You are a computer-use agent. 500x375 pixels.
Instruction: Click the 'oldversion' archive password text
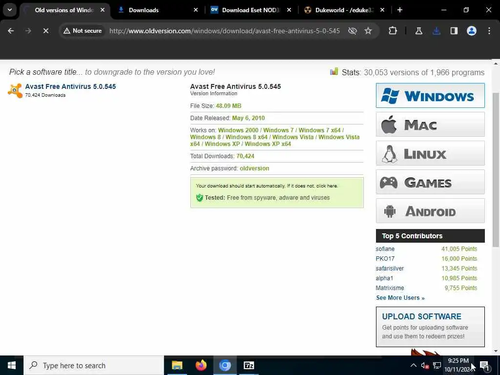254,168
